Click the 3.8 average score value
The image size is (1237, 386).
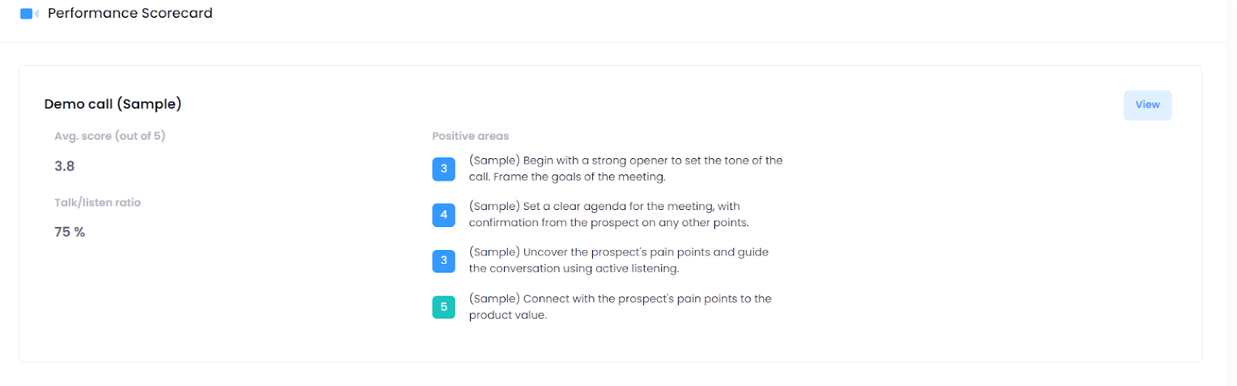tap(65, 166)
